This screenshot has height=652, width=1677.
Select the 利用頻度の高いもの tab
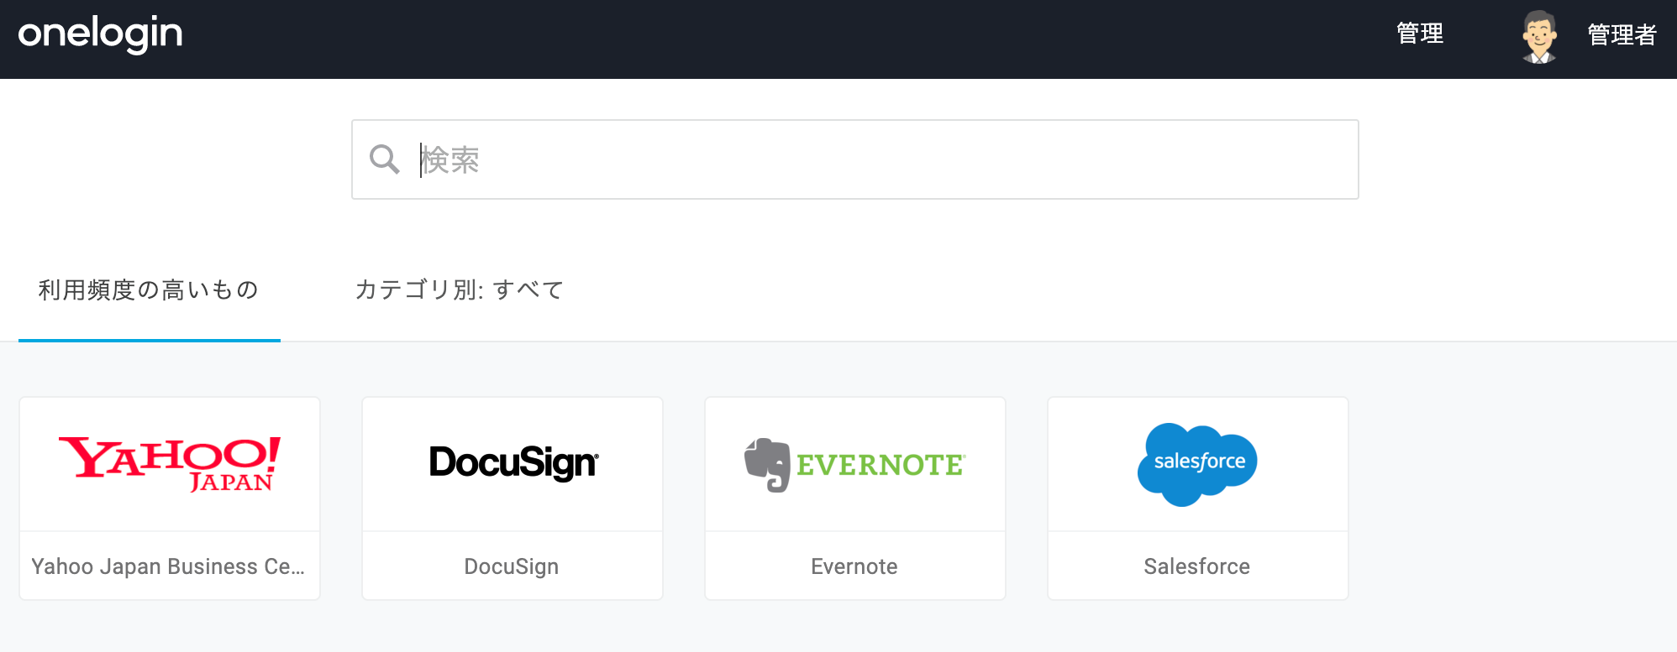(x=149, y=290)
